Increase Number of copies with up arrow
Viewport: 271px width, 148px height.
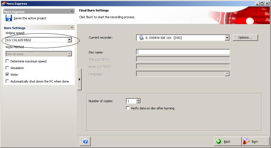(138, 100)
